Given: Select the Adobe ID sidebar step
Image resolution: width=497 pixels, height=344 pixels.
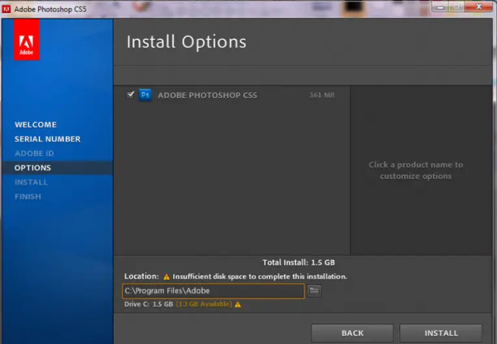Looking at the screenshot, I should point(34,153).
